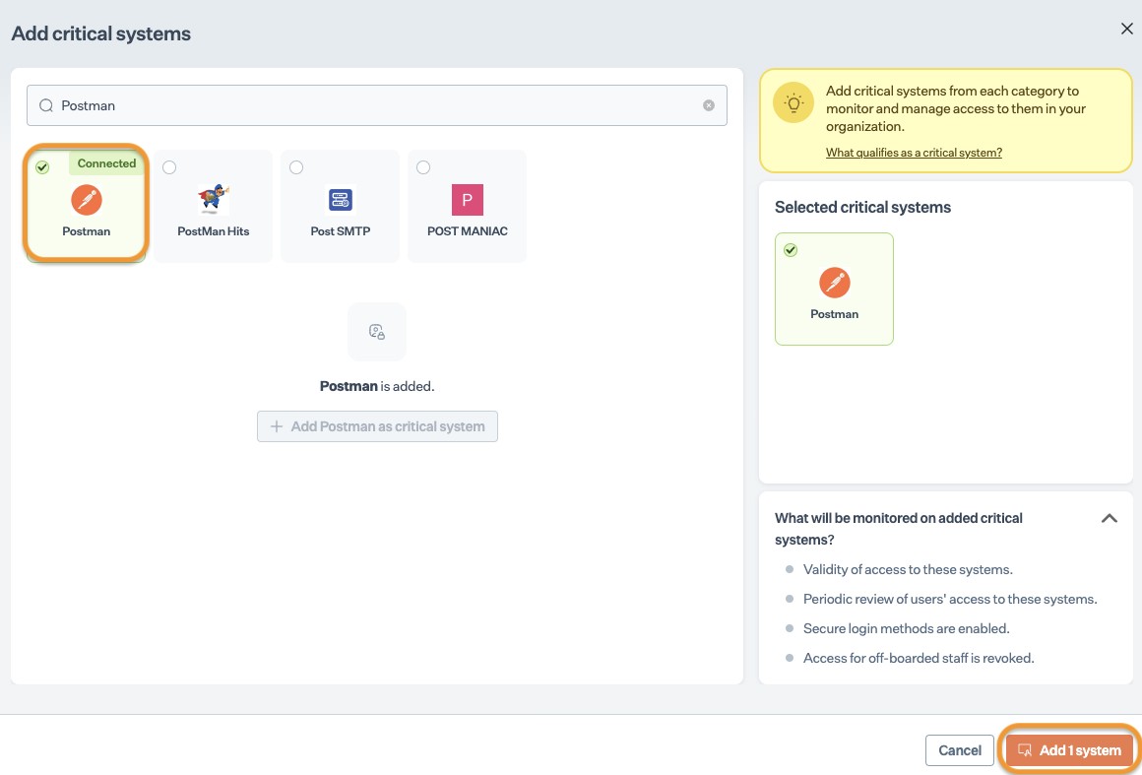Click the PostMan Hits mascot icon
1142x775 pixels.
pos(214,200)
